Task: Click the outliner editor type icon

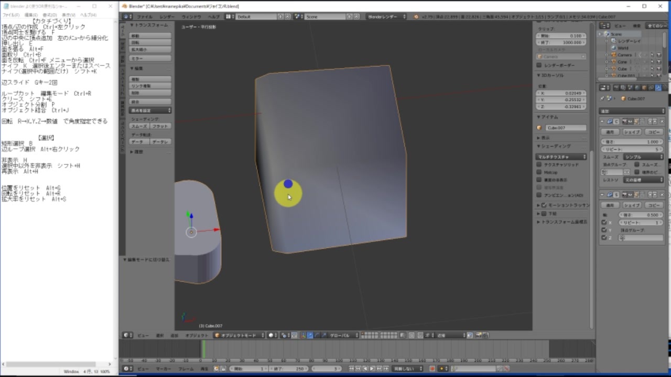Action: point(604,25)
